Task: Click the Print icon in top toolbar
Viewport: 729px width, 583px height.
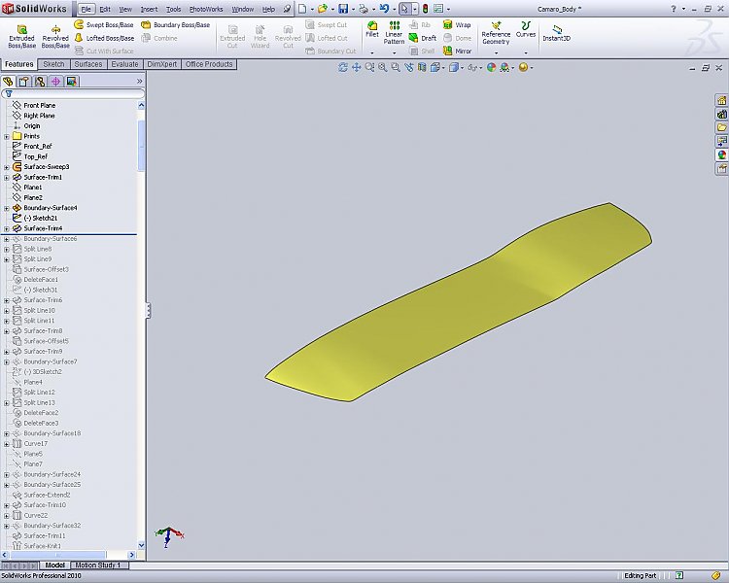Action: click(364, 9)
